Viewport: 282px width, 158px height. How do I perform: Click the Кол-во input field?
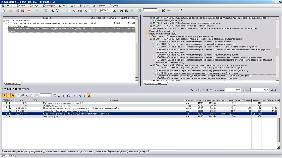click(259, 90)
